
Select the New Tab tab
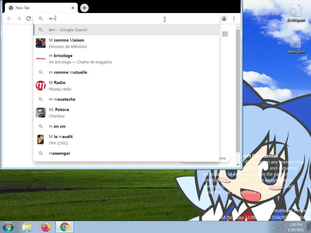[x=41, y=8]
